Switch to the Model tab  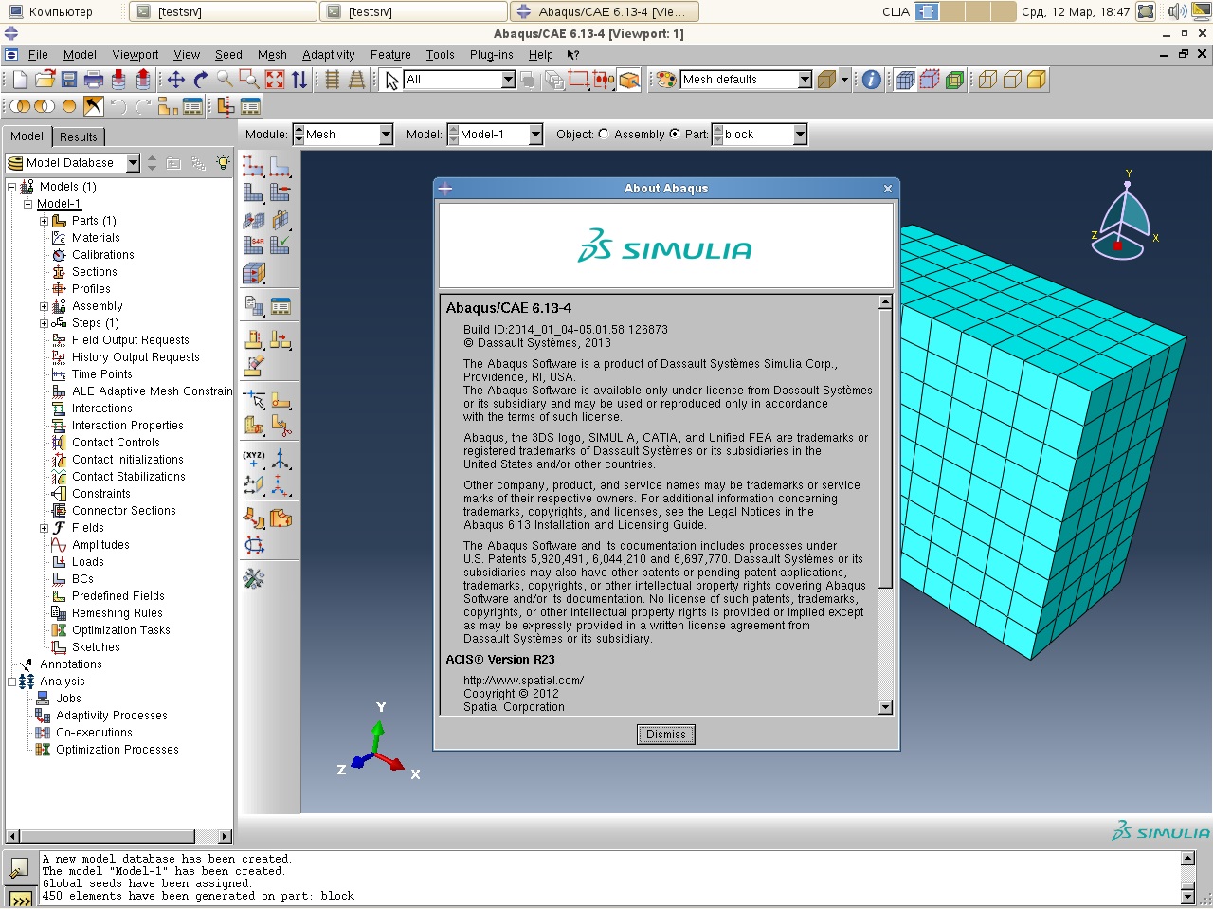[27, 136]
